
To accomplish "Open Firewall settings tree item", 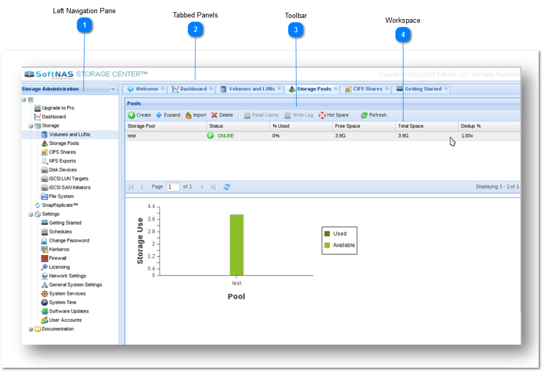I will [x=54, y=258].
